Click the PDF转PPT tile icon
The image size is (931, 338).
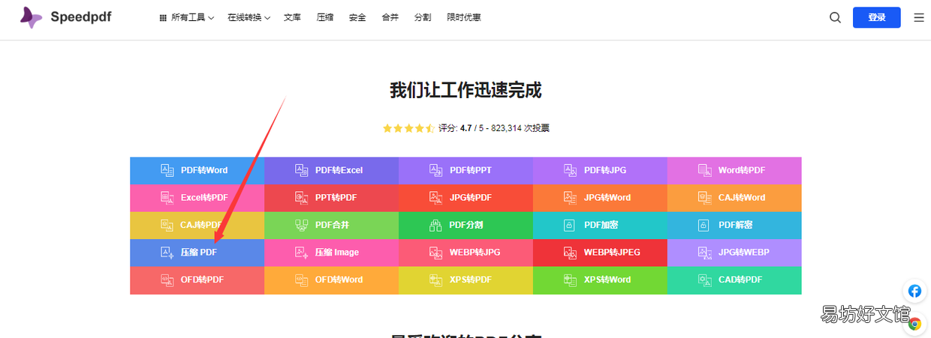(435, 170)
